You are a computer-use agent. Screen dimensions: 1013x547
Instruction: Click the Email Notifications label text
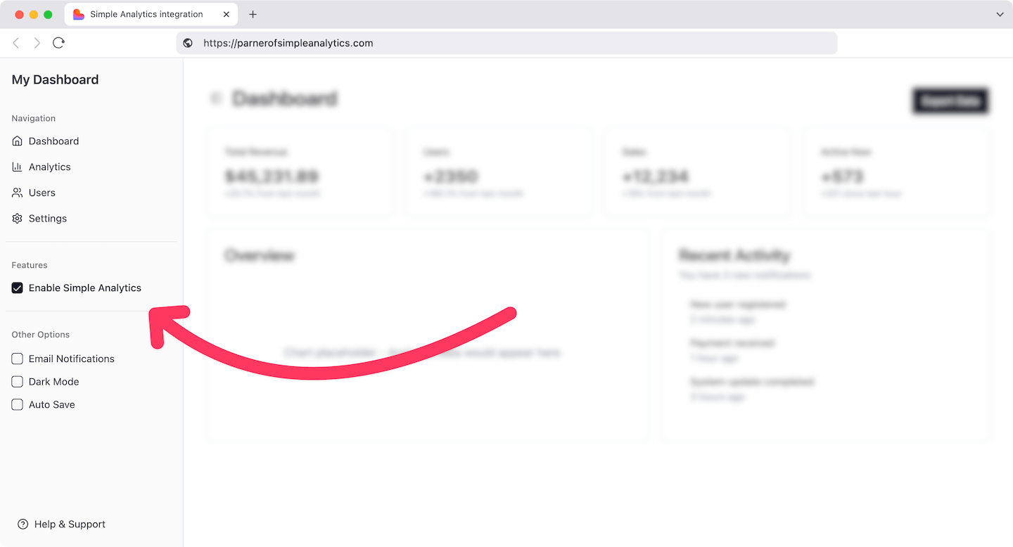pyautogui.click(x=72, y=359)
